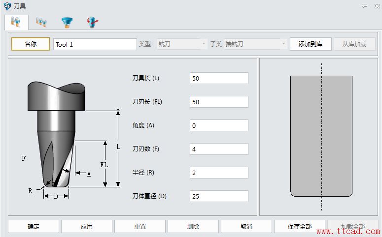Click the tool profile preview shape

(321, 136)
